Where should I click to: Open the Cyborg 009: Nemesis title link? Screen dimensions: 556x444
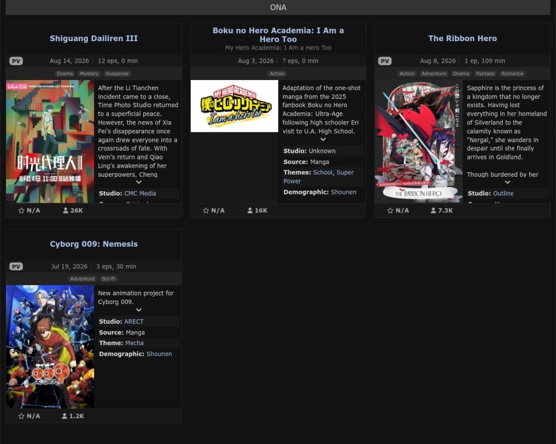coord(93,244)
